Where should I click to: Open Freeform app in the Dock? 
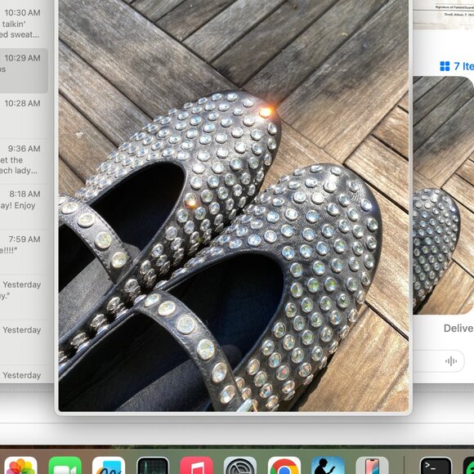(x=109, y=466)
